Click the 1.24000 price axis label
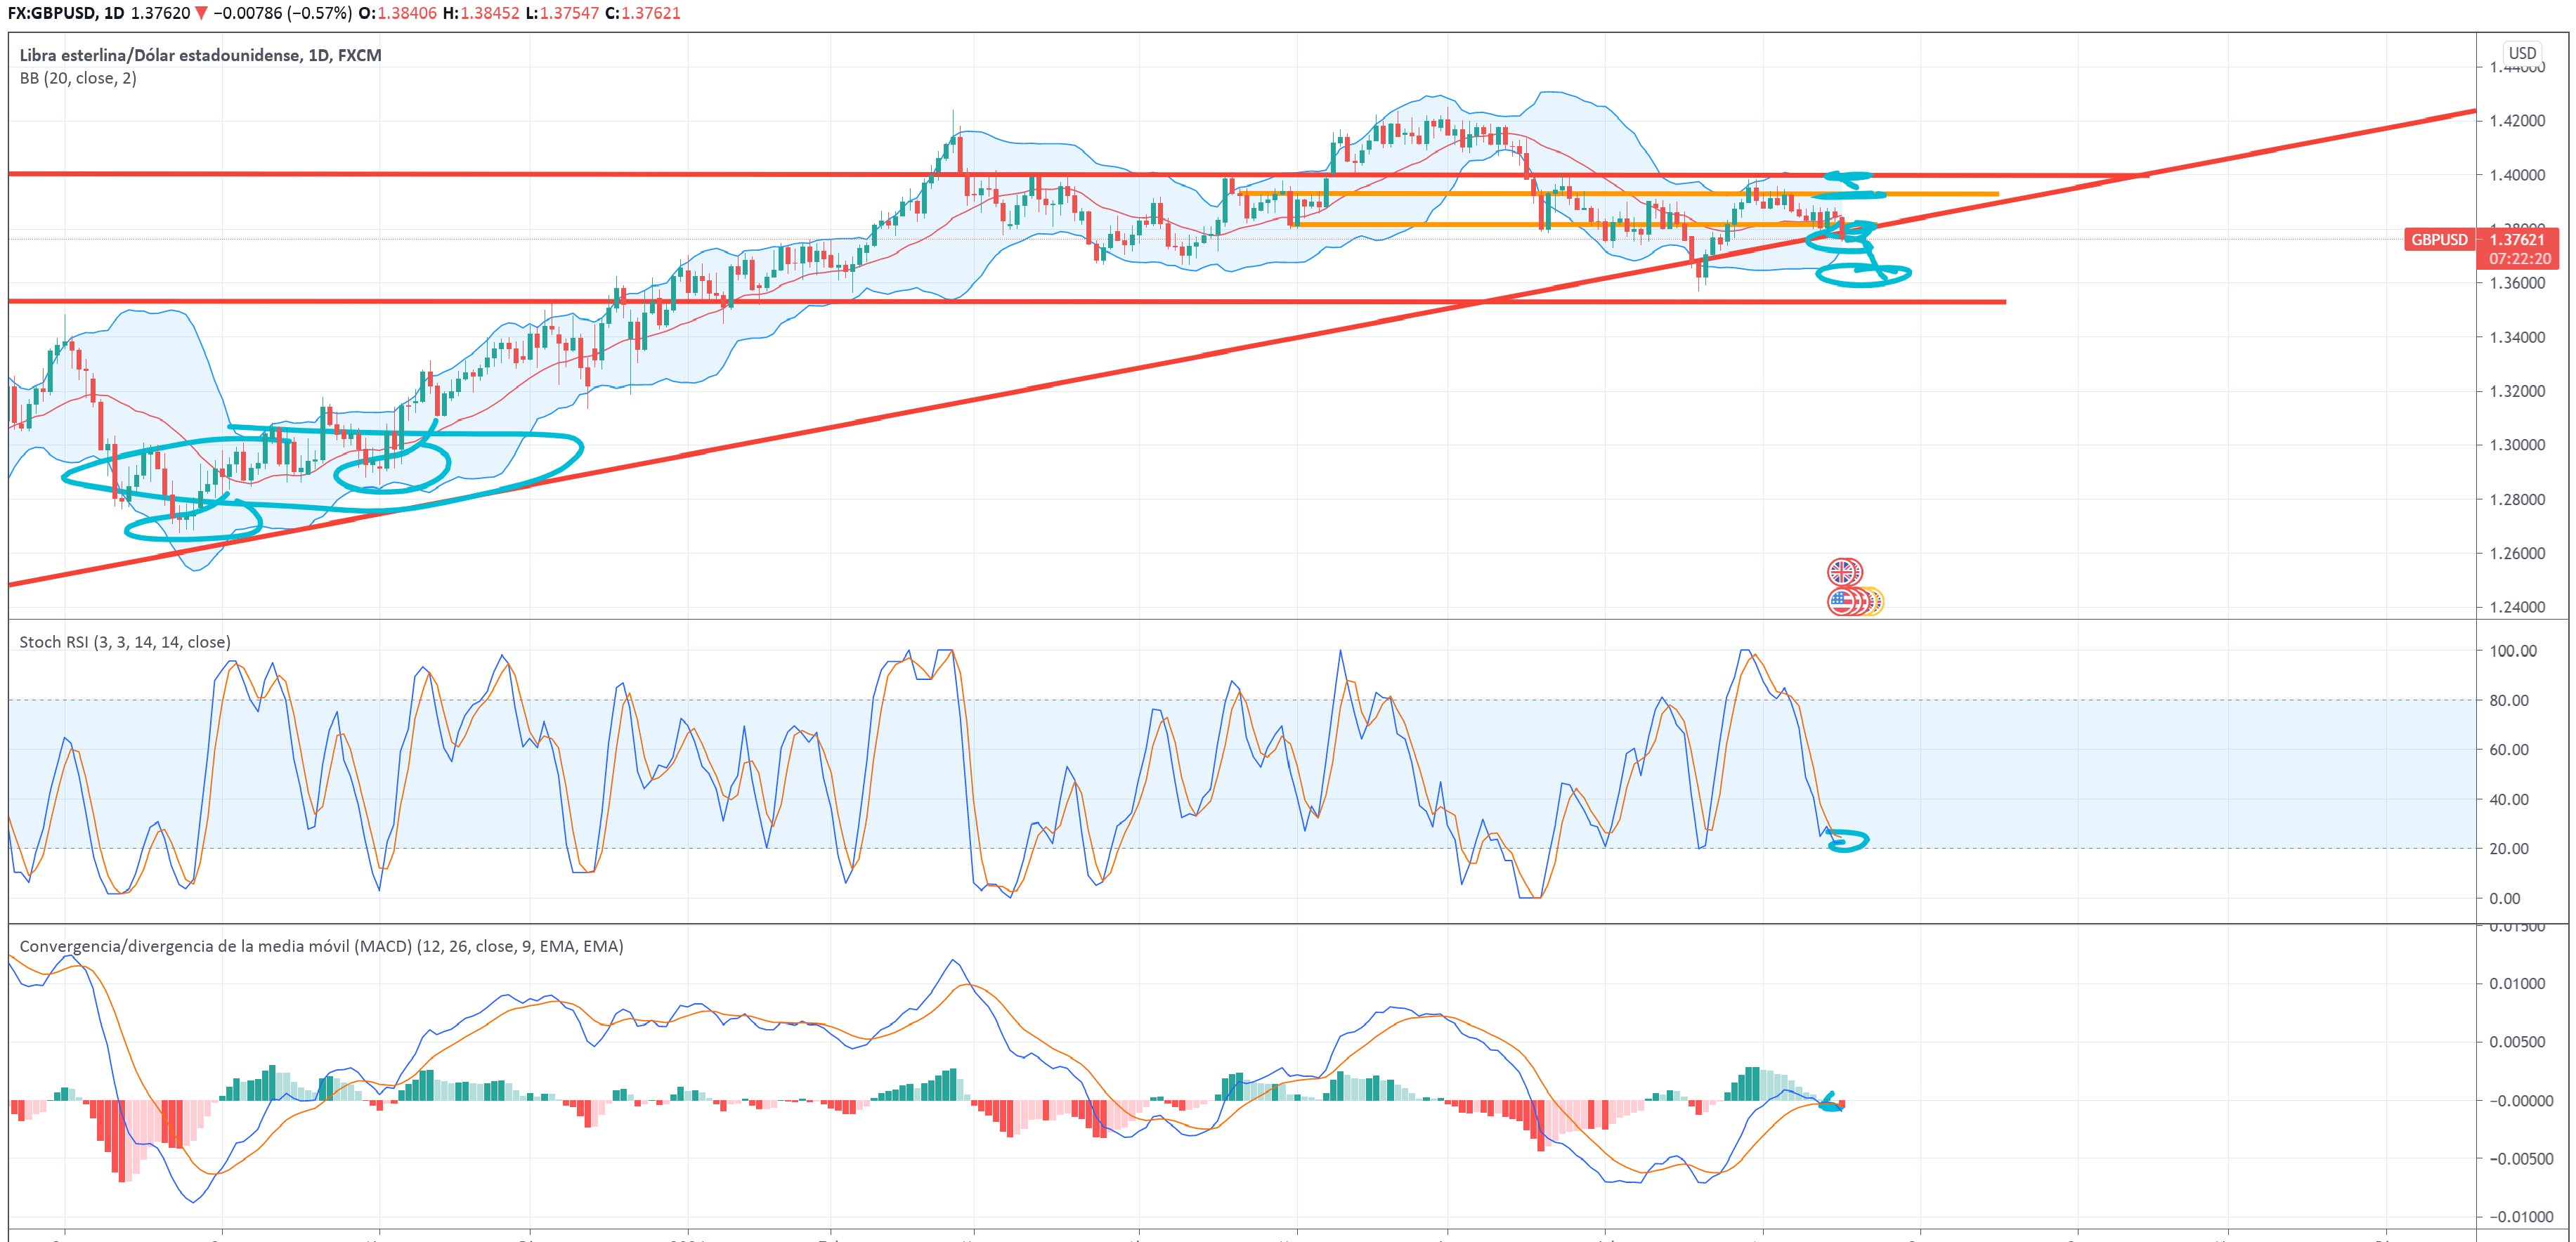 [2517, 607]
